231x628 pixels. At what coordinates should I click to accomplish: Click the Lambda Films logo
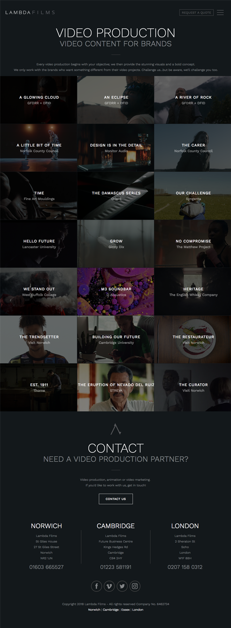click(x=30, y=13)
